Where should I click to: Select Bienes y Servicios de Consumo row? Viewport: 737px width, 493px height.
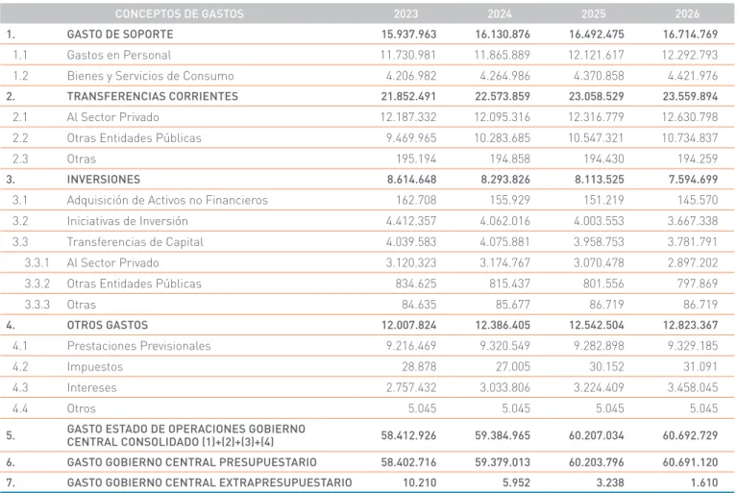tap(367, 76)
